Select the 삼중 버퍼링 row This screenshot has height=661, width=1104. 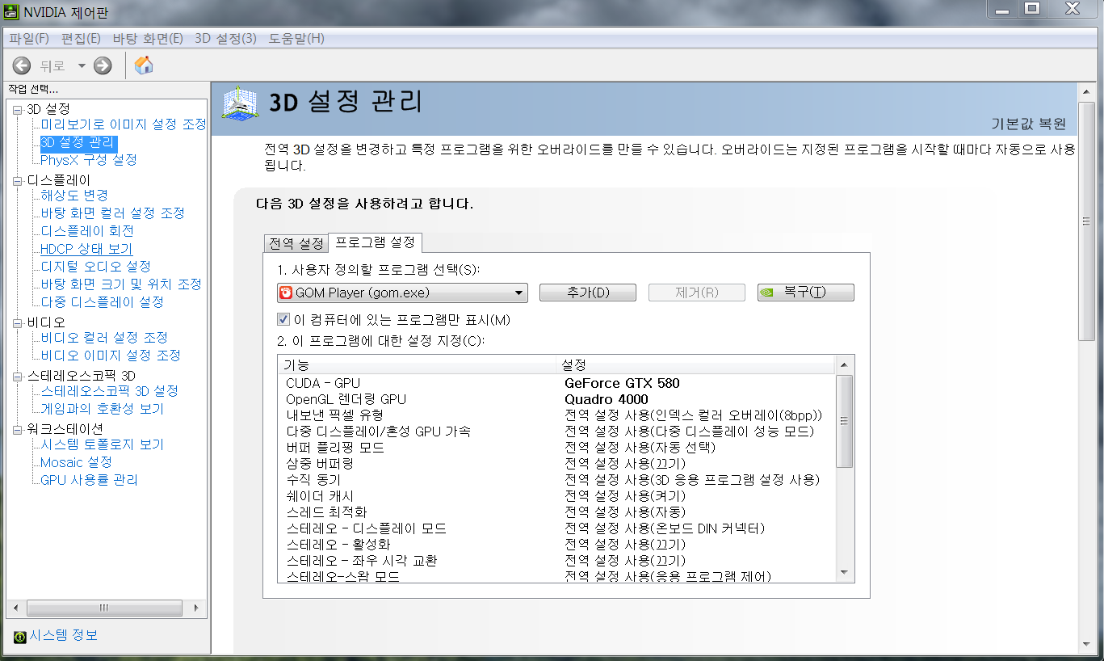pos(556,464)
